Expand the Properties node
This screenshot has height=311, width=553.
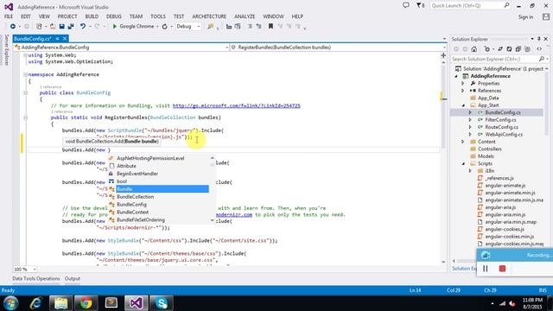pos(463,84)
